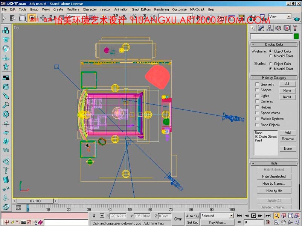Select Wireframe Material Color radio button
302x226 pixels.
[270, 56]
